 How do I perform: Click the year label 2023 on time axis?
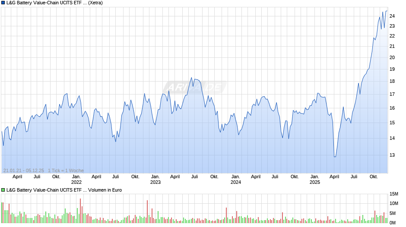coord(155,182)
